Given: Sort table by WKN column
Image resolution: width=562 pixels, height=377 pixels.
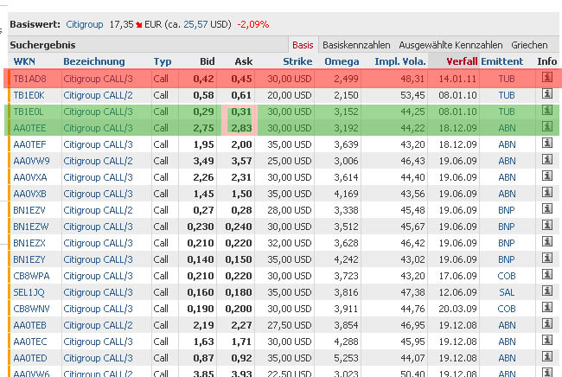Looking at the screenshot, I should coord(24,61).
